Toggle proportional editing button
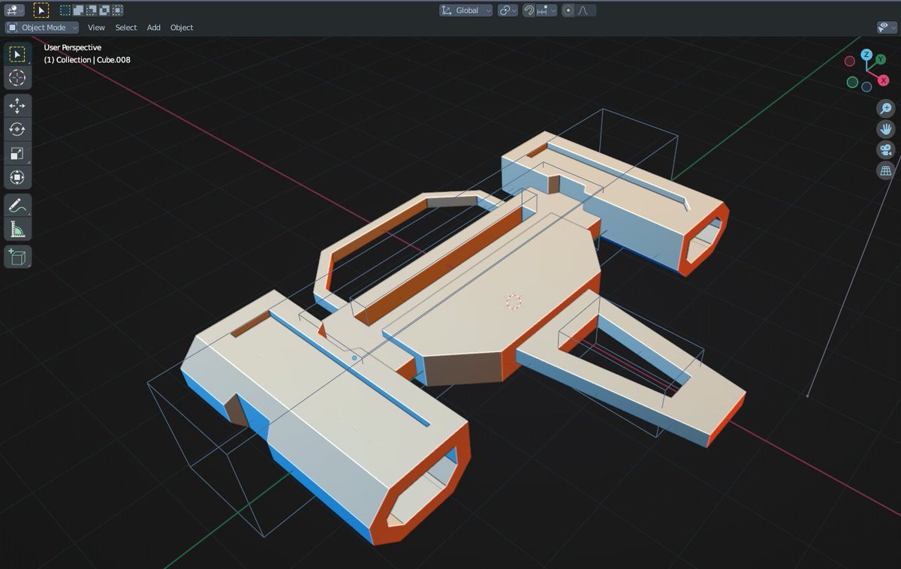Image resolution: width=901 pixels, height=569 pixels. [x=568, y=11]
